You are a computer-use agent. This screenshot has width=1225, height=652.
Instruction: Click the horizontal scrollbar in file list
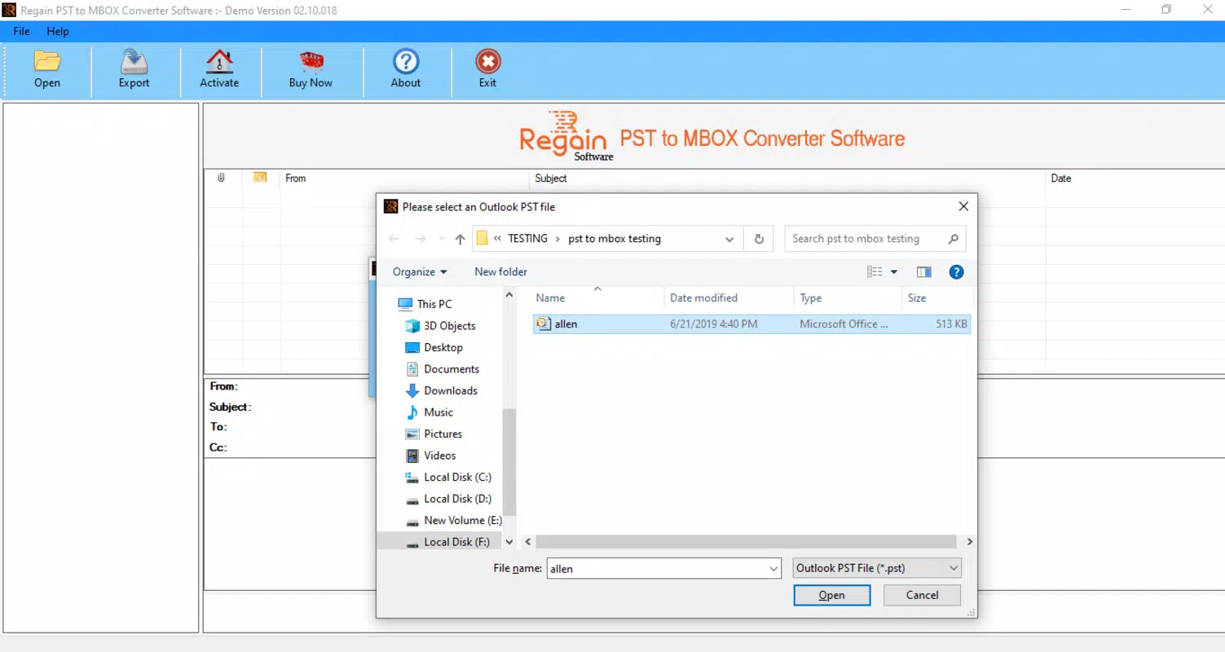tap(746, 542)
